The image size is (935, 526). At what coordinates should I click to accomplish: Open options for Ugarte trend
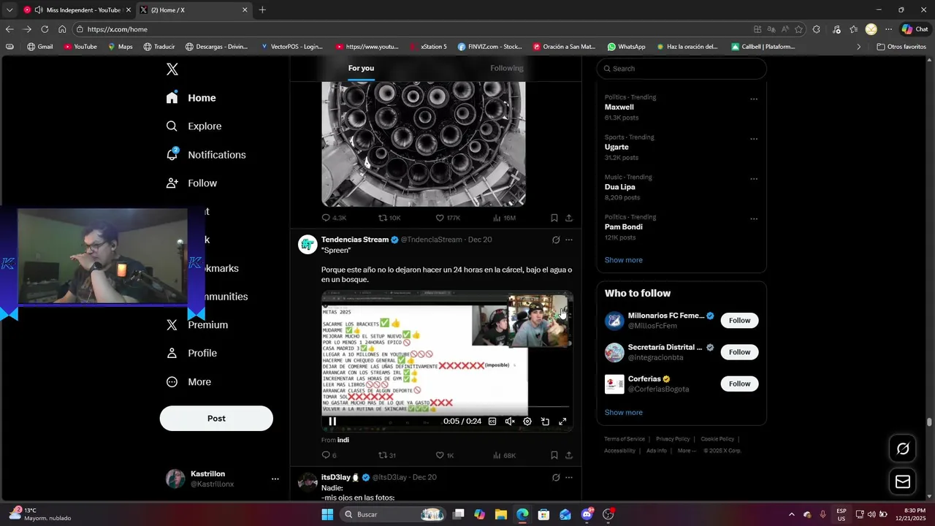click(754, 139)
